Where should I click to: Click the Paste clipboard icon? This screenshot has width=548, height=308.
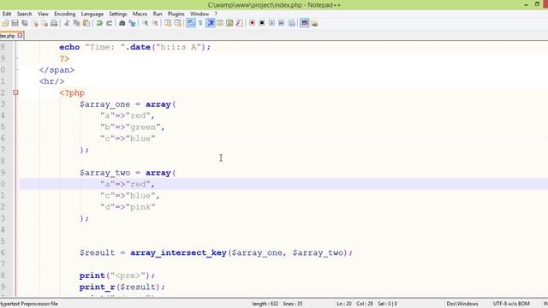(x=86, y=23)
